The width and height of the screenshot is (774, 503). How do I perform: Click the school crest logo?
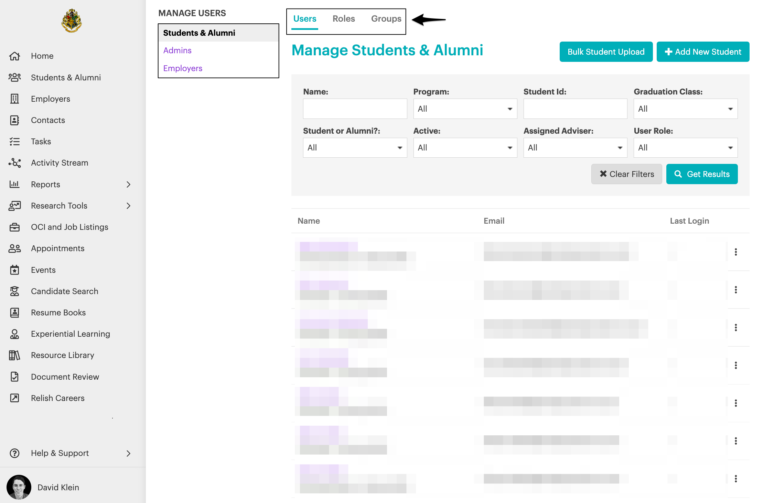tap(72, 21)
